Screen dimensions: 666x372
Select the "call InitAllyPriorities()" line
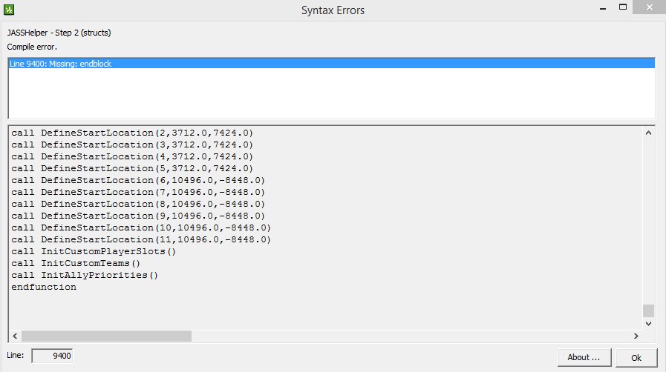85,275
